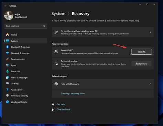
Task: Open the Home settings page
Action: (x=25, y=35)
